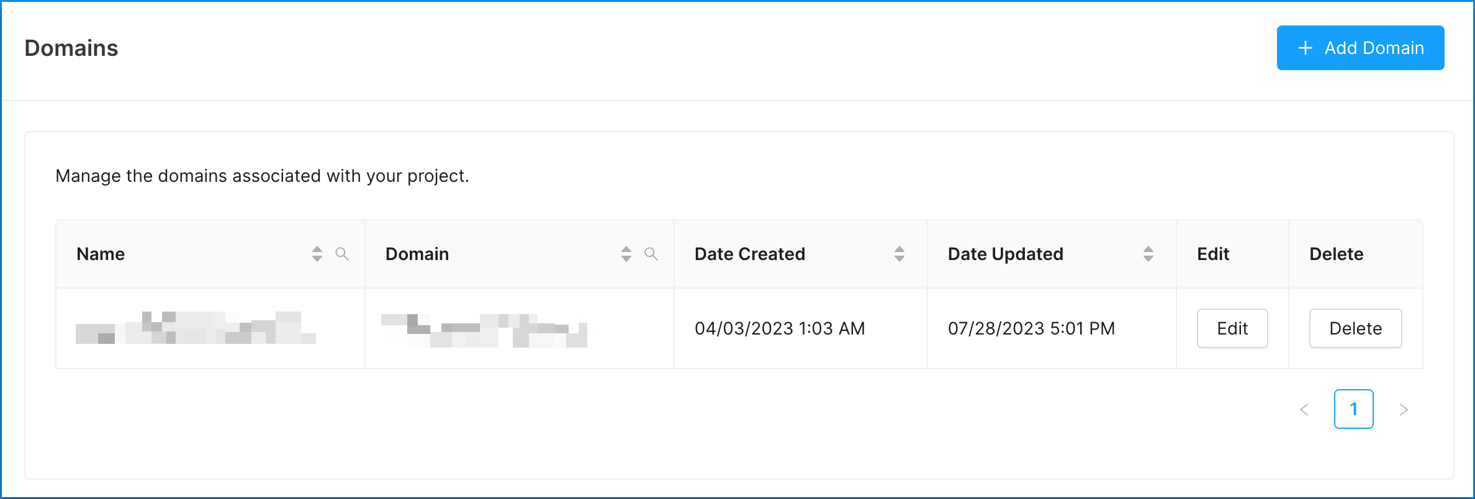Select the blurred domain cell in the row
This screenshot has width=1475, height=499.
click(x=484, y=330)
